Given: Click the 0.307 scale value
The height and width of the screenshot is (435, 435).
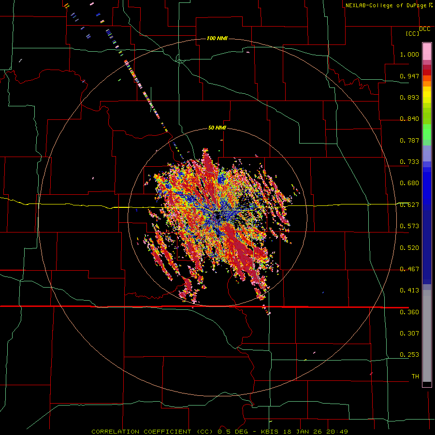Looking at the screenshot, I should pos(409,333).
